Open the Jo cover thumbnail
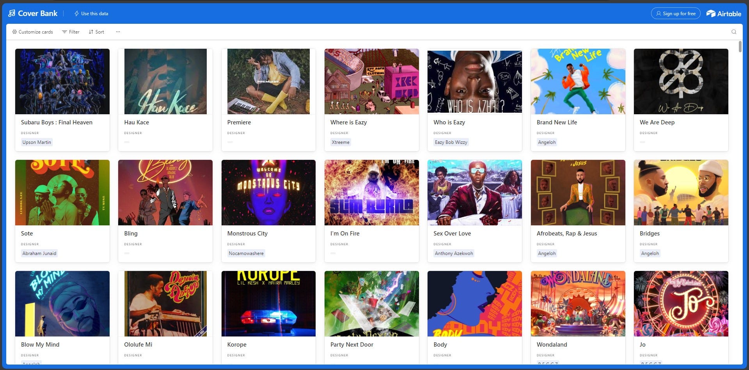The image size is (749, 370). pyautogui.click(x=681, y=304)
